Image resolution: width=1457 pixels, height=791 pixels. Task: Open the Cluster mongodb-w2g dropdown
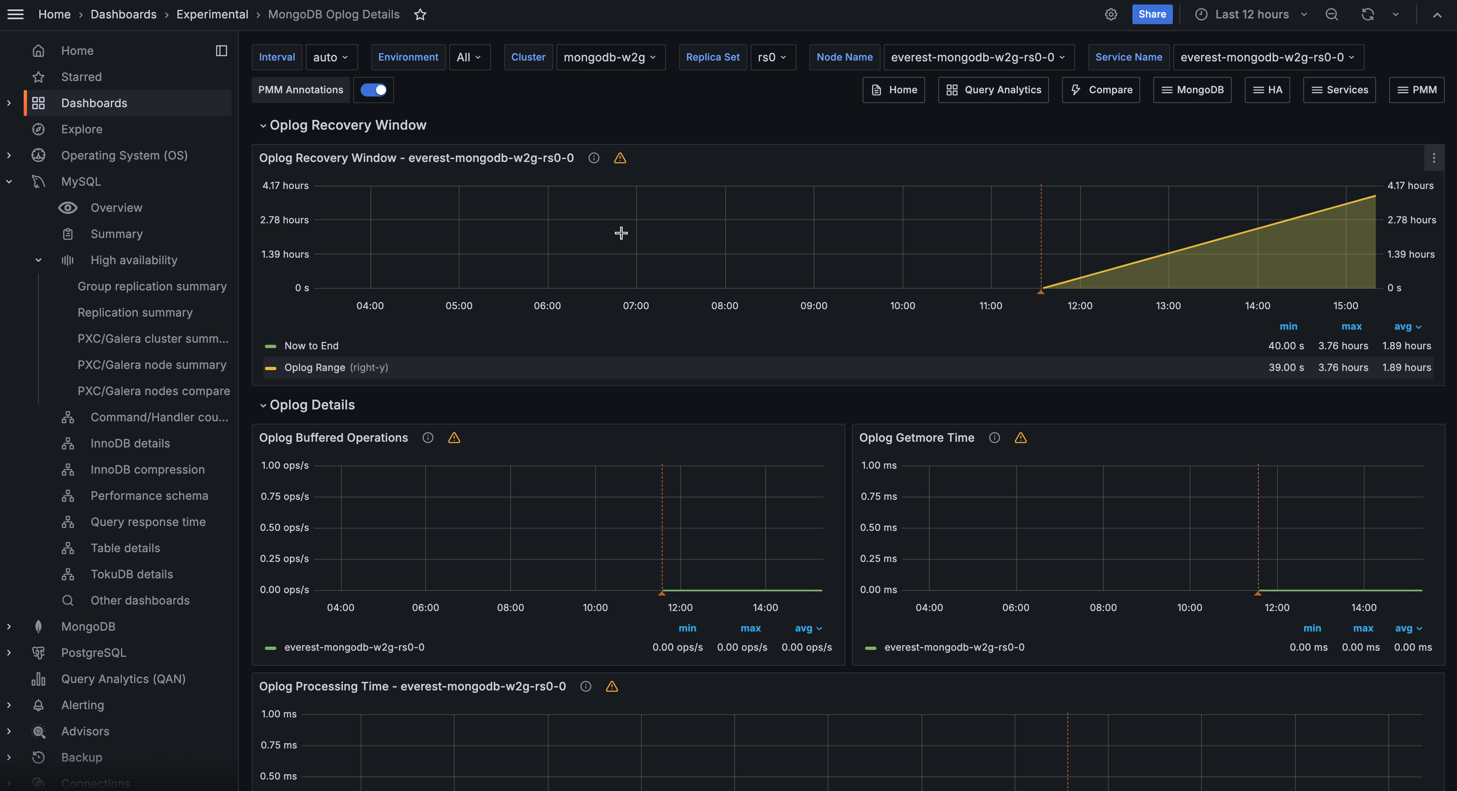click(610, 57)
